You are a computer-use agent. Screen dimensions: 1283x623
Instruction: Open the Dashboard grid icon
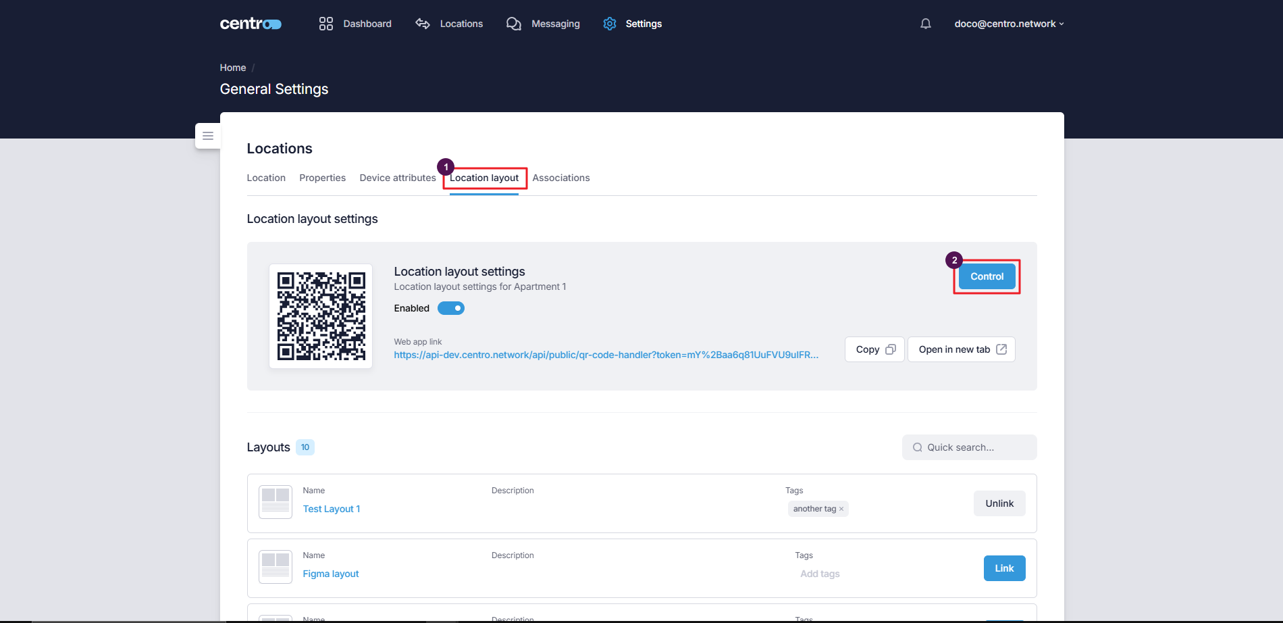pos(326,24)
